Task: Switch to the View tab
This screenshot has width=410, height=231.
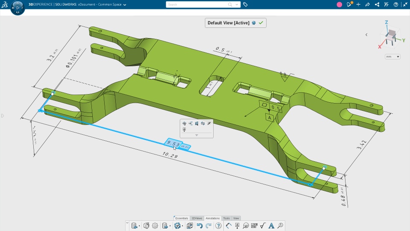Action: [x=236, y=218]
